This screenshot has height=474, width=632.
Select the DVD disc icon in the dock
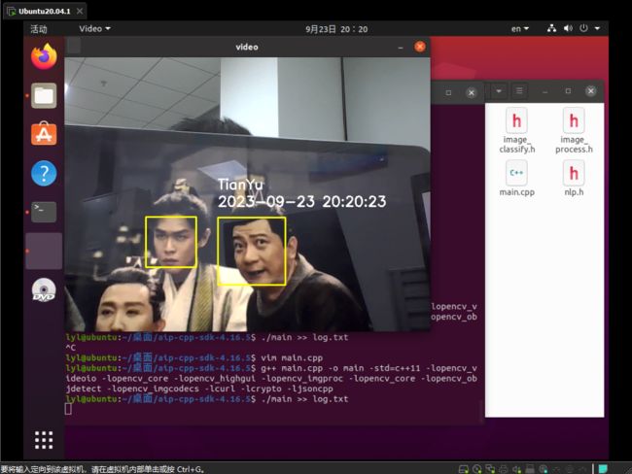44,290
